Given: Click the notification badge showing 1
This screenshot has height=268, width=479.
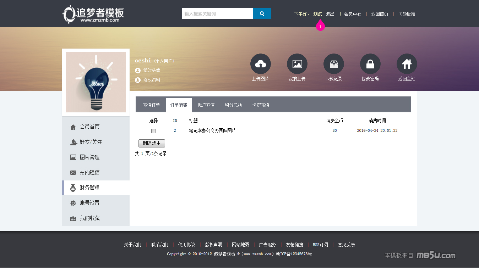Looking at the screenshot, I should click(x=320, y=27).
